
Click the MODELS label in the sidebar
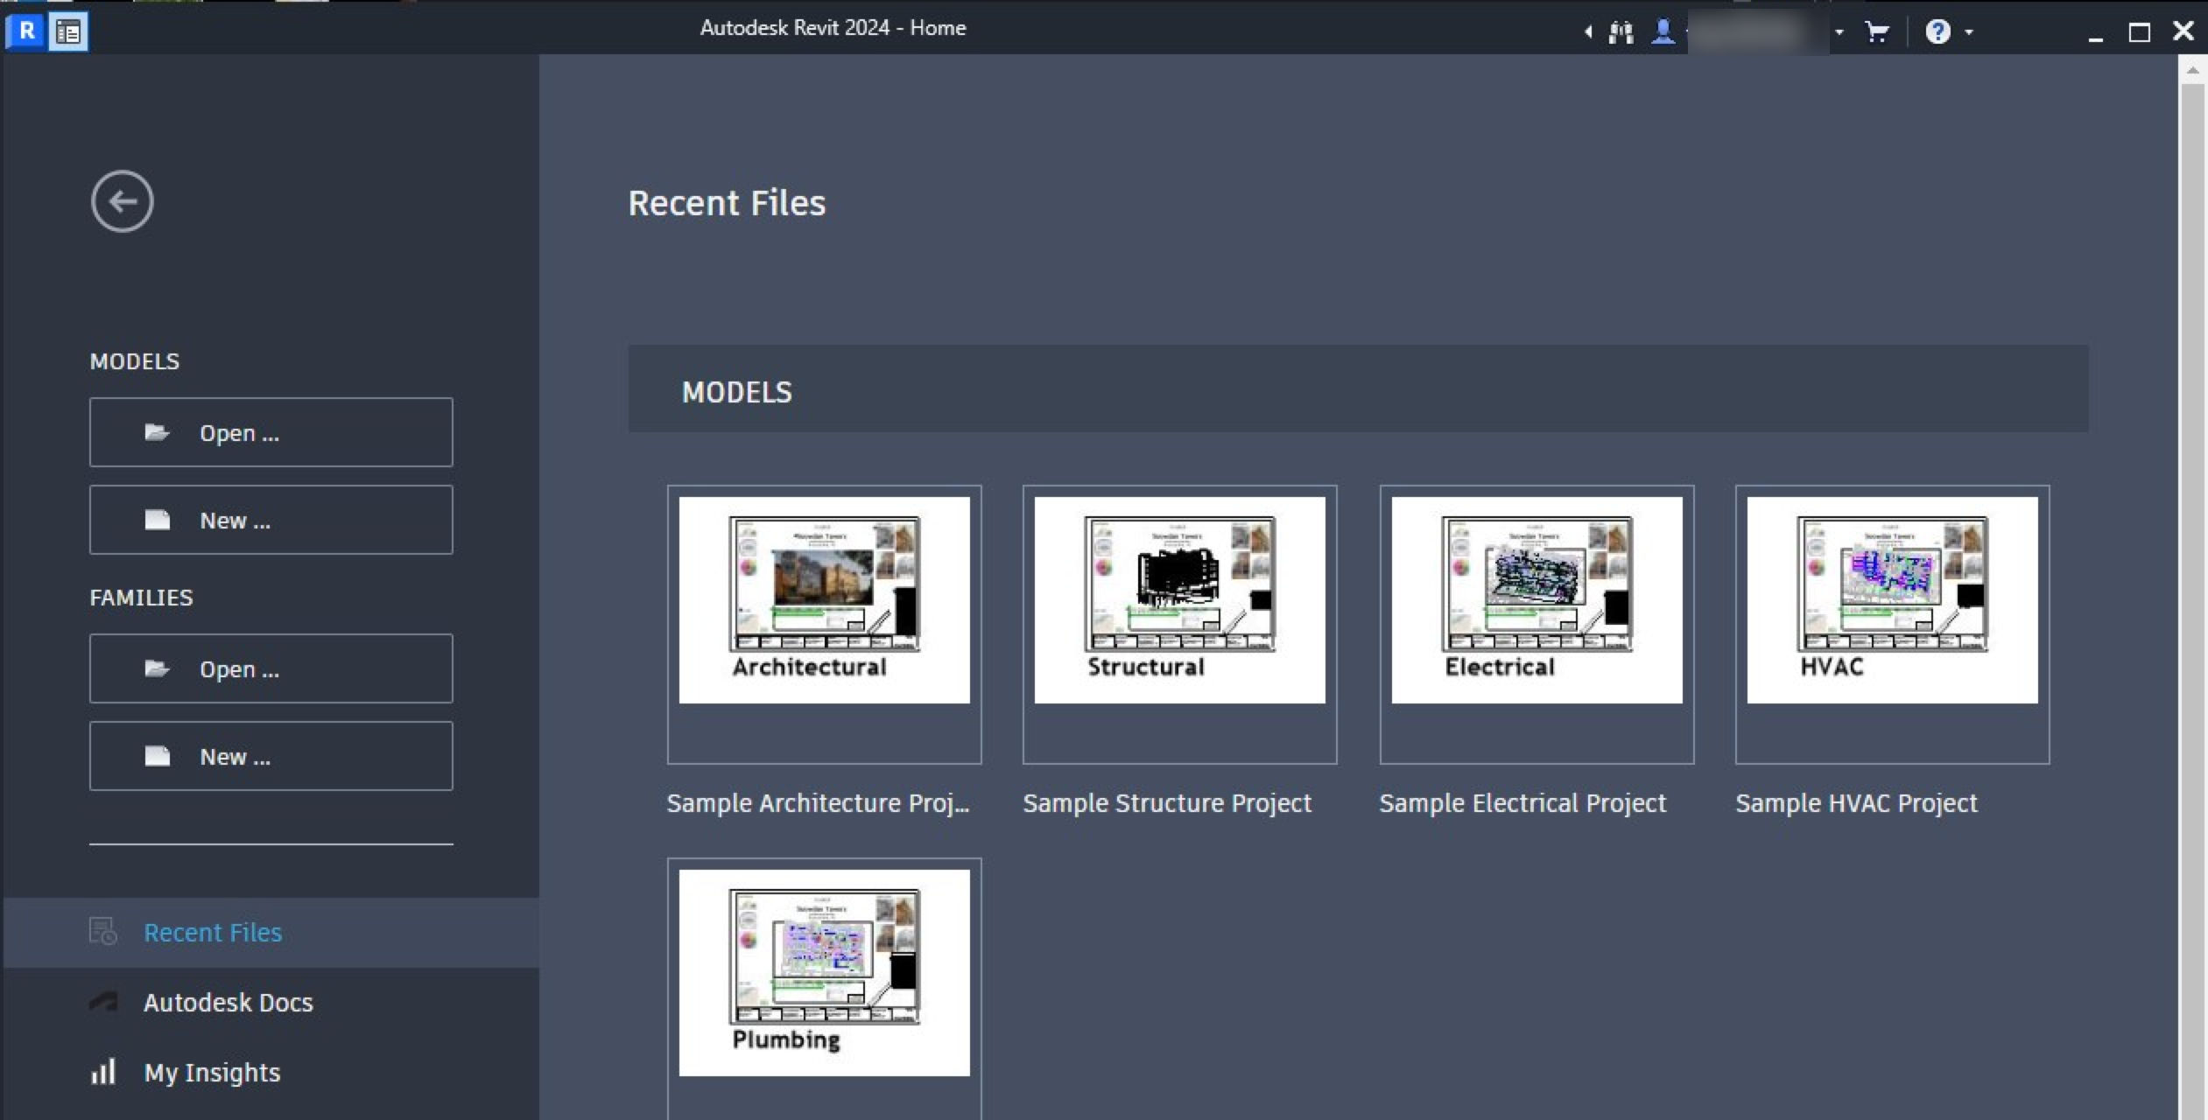tap(134, 360)
